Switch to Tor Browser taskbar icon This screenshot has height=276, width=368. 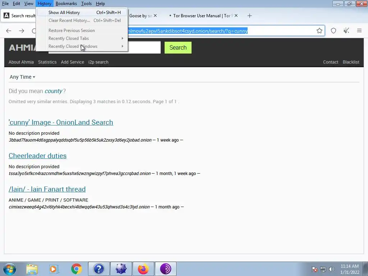166,269
